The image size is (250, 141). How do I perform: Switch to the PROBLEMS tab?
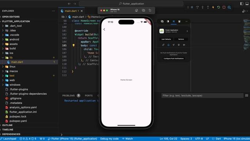(x=68, y=96)
